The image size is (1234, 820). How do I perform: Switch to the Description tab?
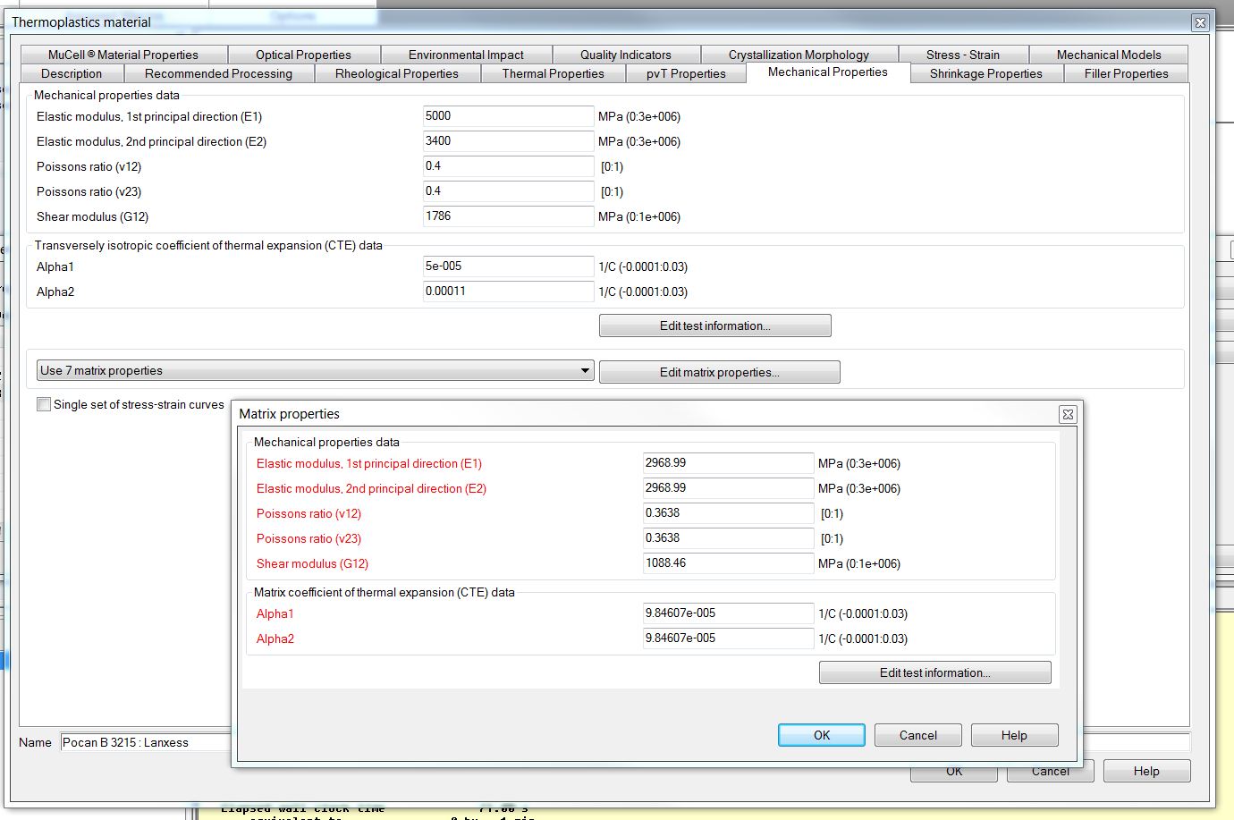[72, 73]
